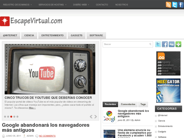Select the fifth slider dot
The height and width of the screenshot is (138, 184).
click(17, 117)
